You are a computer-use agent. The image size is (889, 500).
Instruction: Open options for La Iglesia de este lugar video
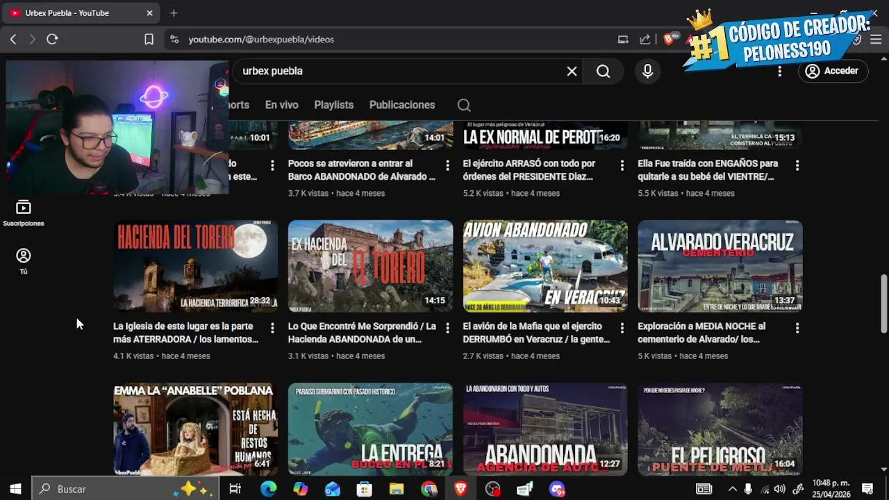[x=272, y=328]
